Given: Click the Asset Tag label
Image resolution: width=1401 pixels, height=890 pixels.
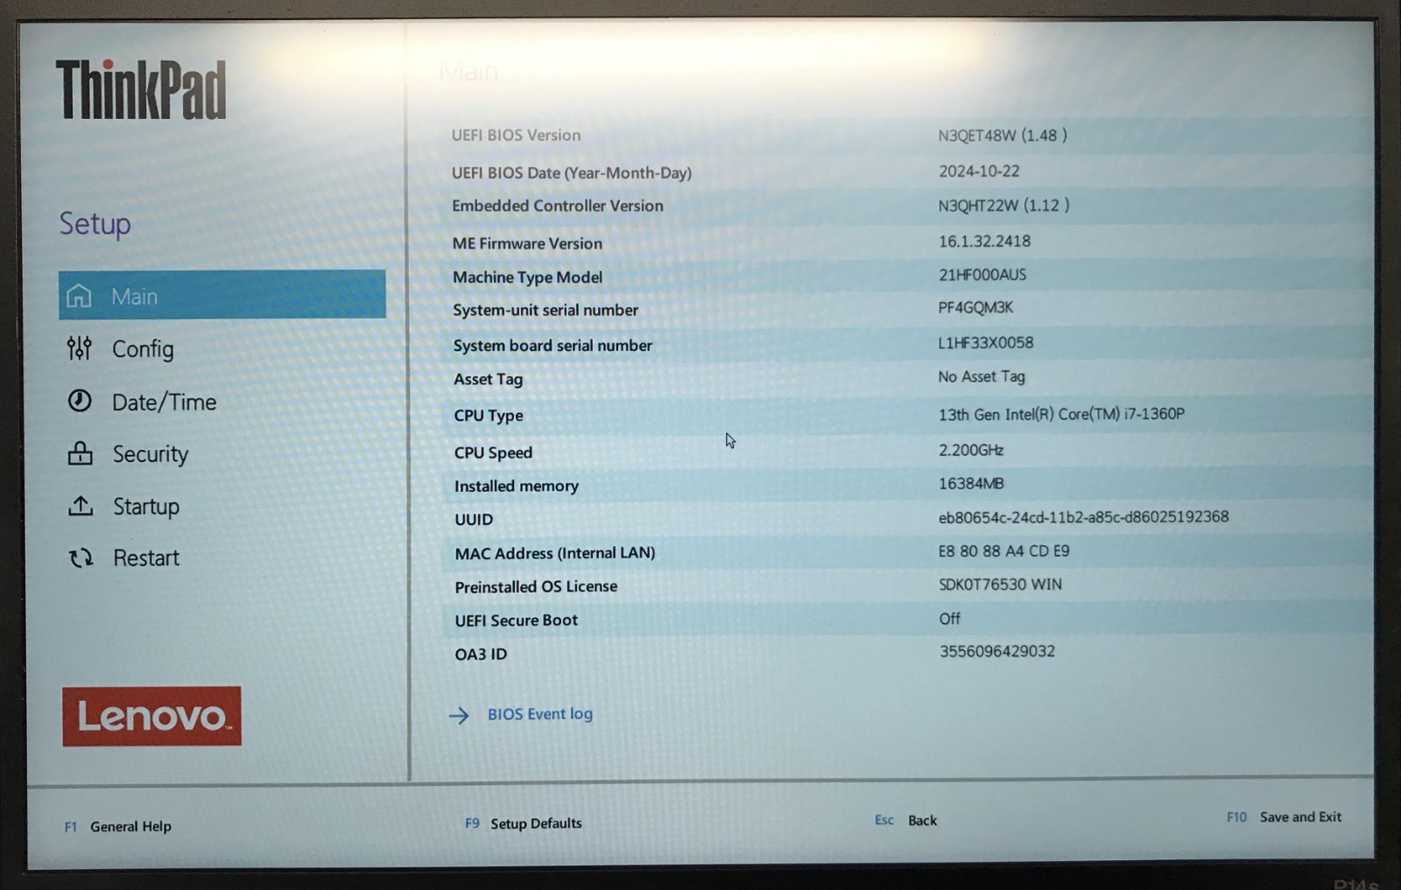Looking at the screenshot, I should (488, 379).
